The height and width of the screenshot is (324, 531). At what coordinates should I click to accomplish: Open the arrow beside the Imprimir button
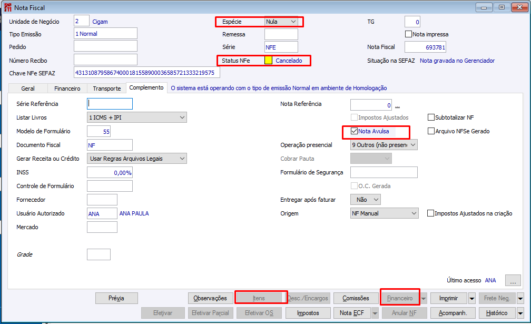(x=472, y=298)
